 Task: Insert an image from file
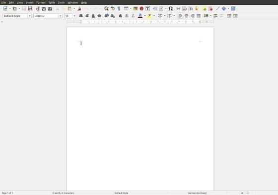[135, 8]
